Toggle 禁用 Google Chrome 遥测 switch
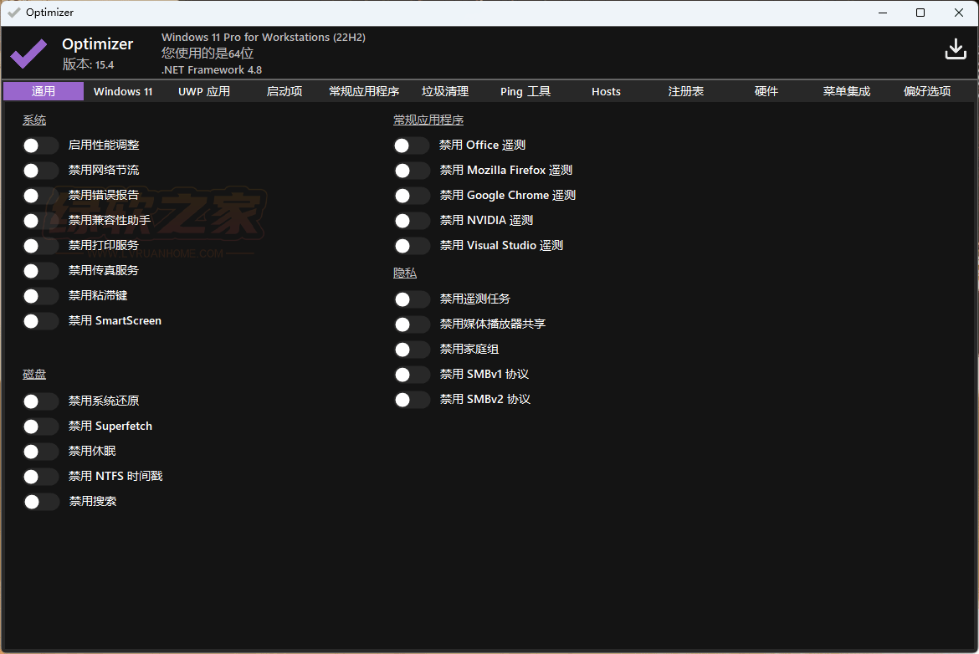 412,196
